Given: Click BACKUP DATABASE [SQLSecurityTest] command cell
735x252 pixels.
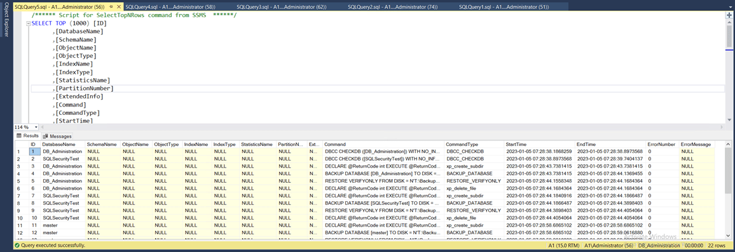Looking at the screenshot, I should (x=383, y=203).
